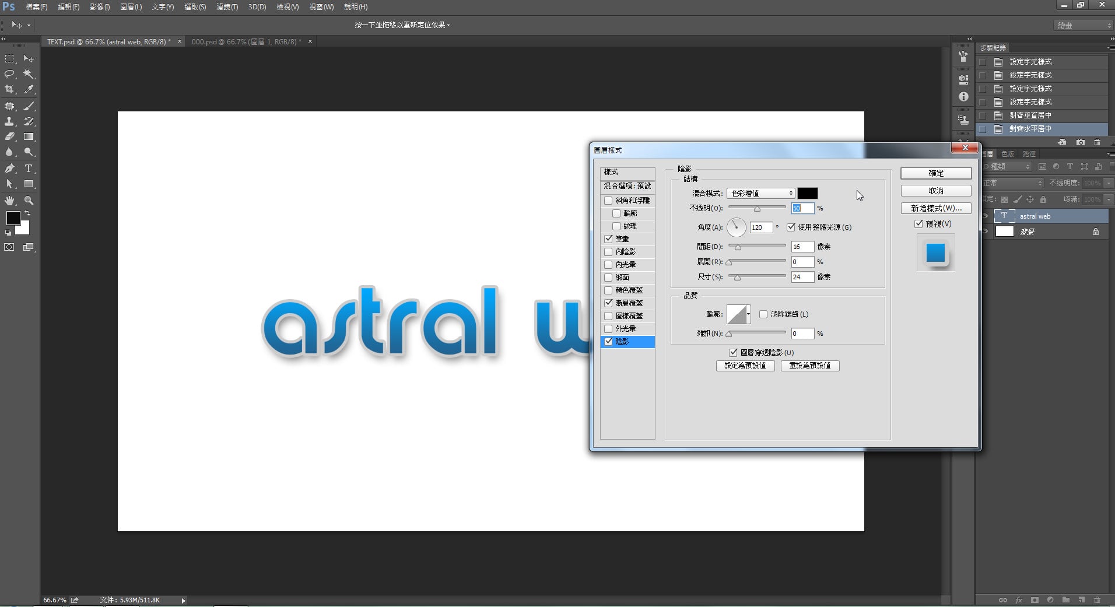This screenshot has width=1115, height=607.
Task: Toggle the 預視 preview checkbox
Action: tap(918, 224)
